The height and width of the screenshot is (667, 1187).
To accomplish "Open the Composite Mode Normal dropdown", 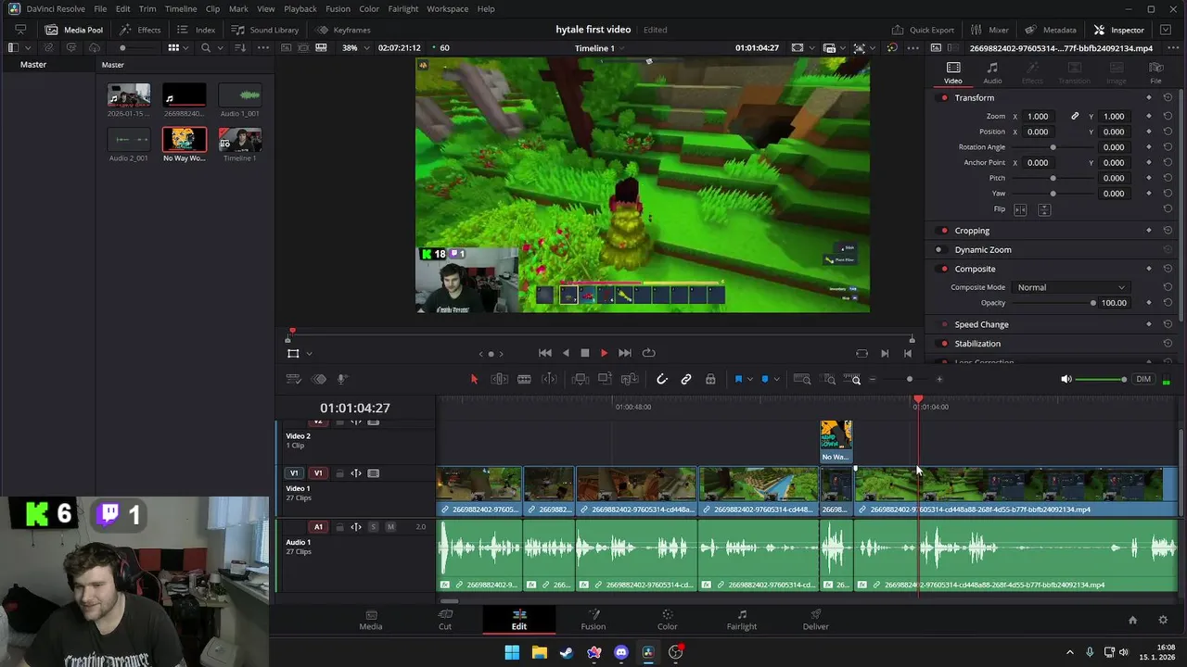I will pos(1070,287).
